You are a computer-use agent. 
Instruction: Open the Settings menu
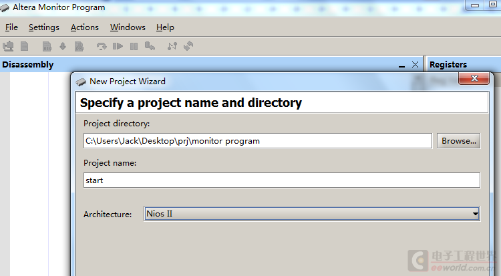43,27
